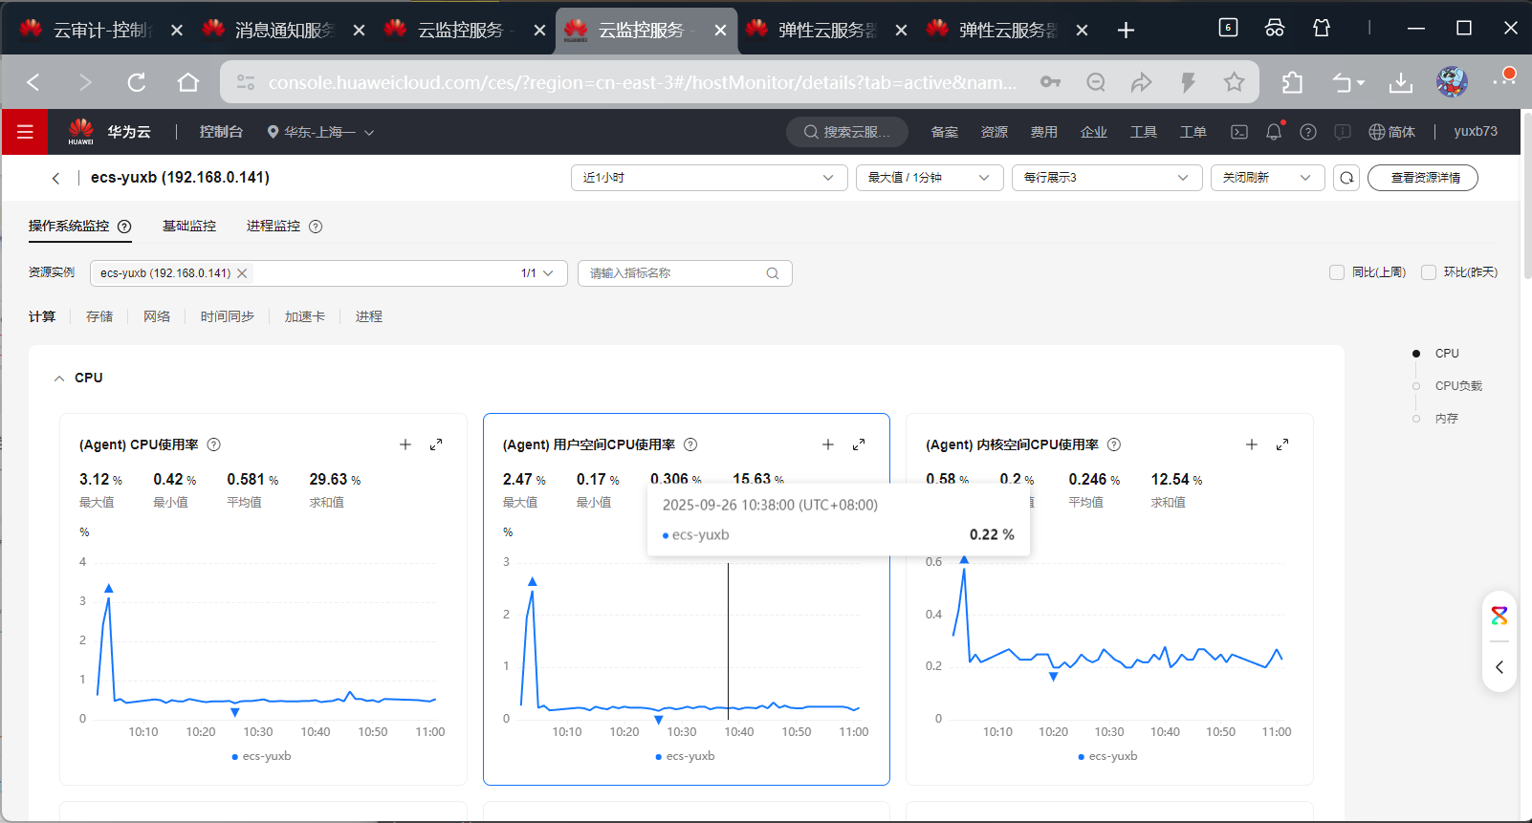
Task: Collapse the CPU section chevron
Action: click(x=59, y=379)
